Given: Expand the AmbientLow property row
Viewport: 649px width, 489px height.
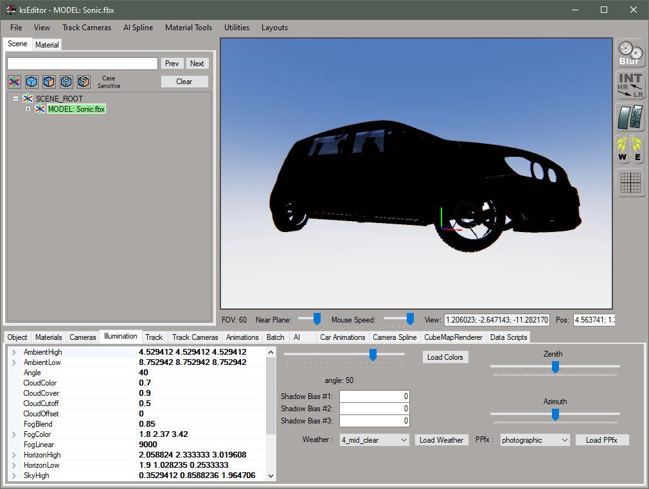Looking at the screenshot, I should 13,362.
